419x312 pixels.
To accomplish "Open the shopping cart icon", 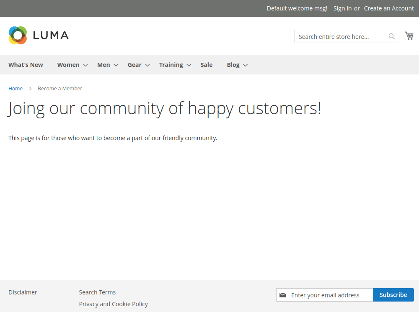I will pyautogui.click(x=409, y=36).
